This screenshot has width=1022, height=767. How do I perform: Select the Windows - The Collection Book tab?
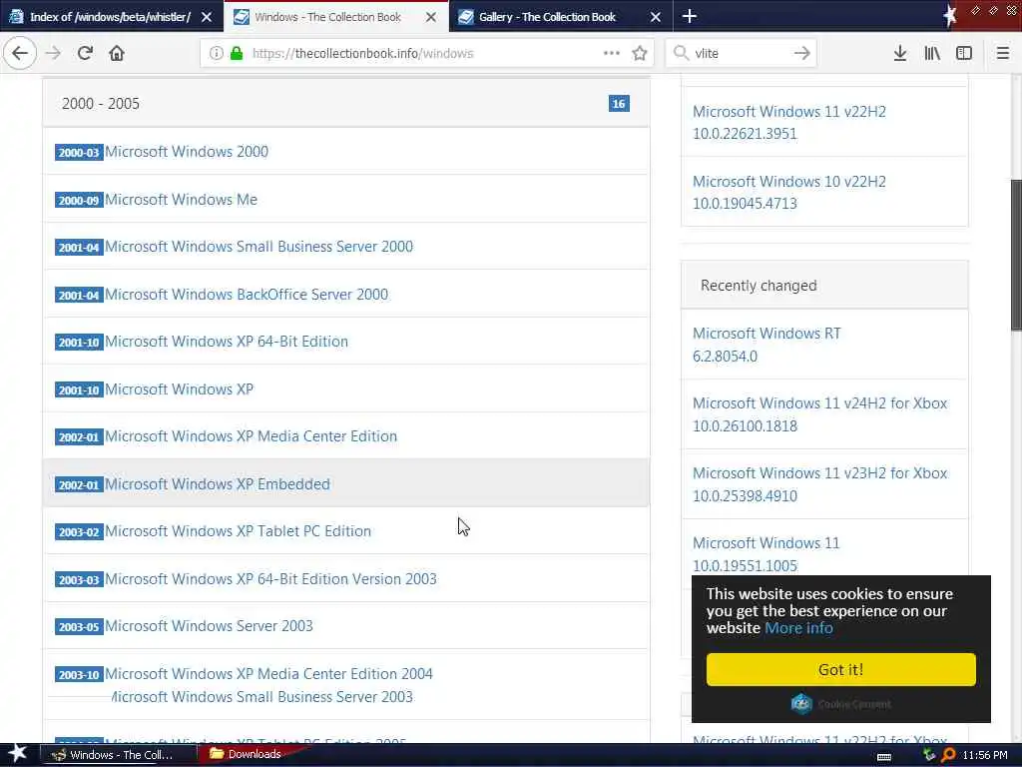(335, 17)
